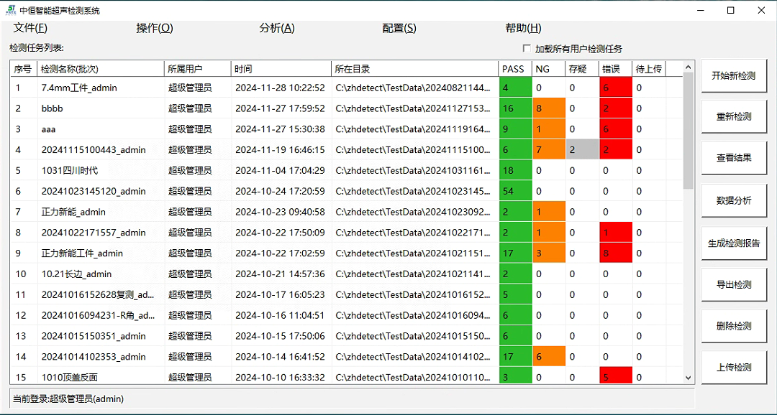The image size is (777, 415).
Task: Select task 20241014102353_admin
Action: point(346,357)
